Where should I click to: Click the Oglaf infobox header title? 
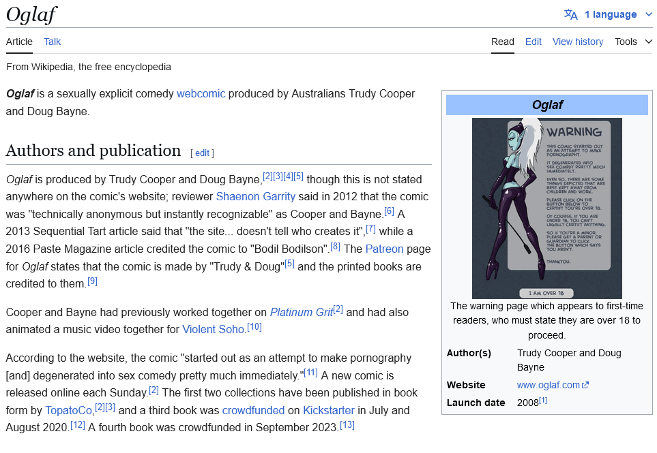(547, 105)
